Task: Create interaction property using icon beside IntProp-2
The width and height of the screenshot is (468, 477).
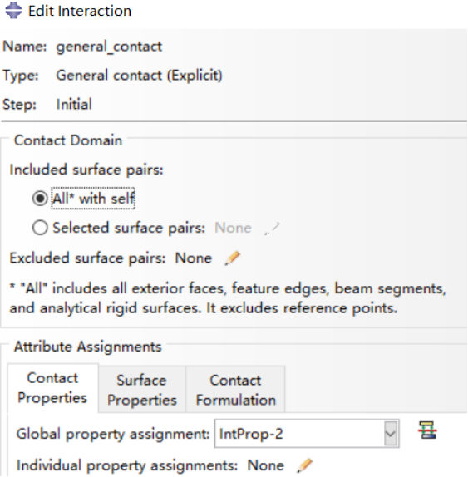Action: click(427, 430)
